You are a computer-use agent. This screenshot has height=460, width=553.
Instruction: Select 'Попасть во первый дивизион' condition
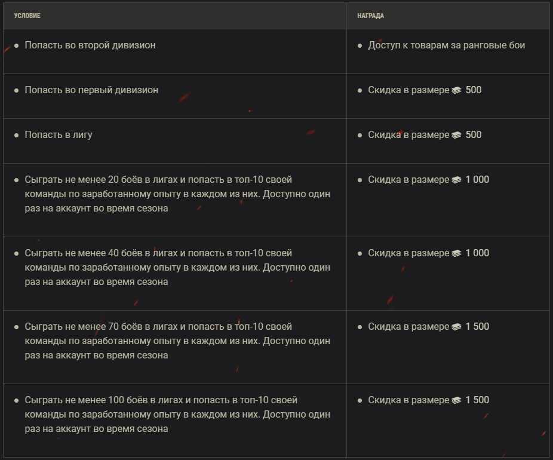tap(91, 90)
